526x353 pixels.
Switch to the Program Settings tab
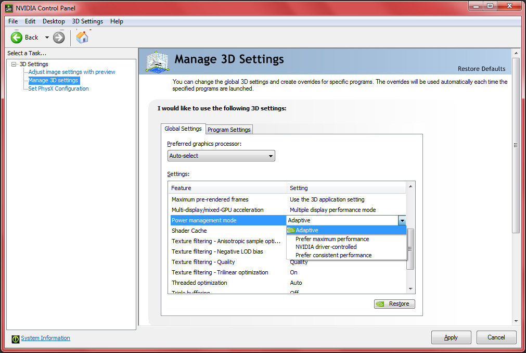229,130
